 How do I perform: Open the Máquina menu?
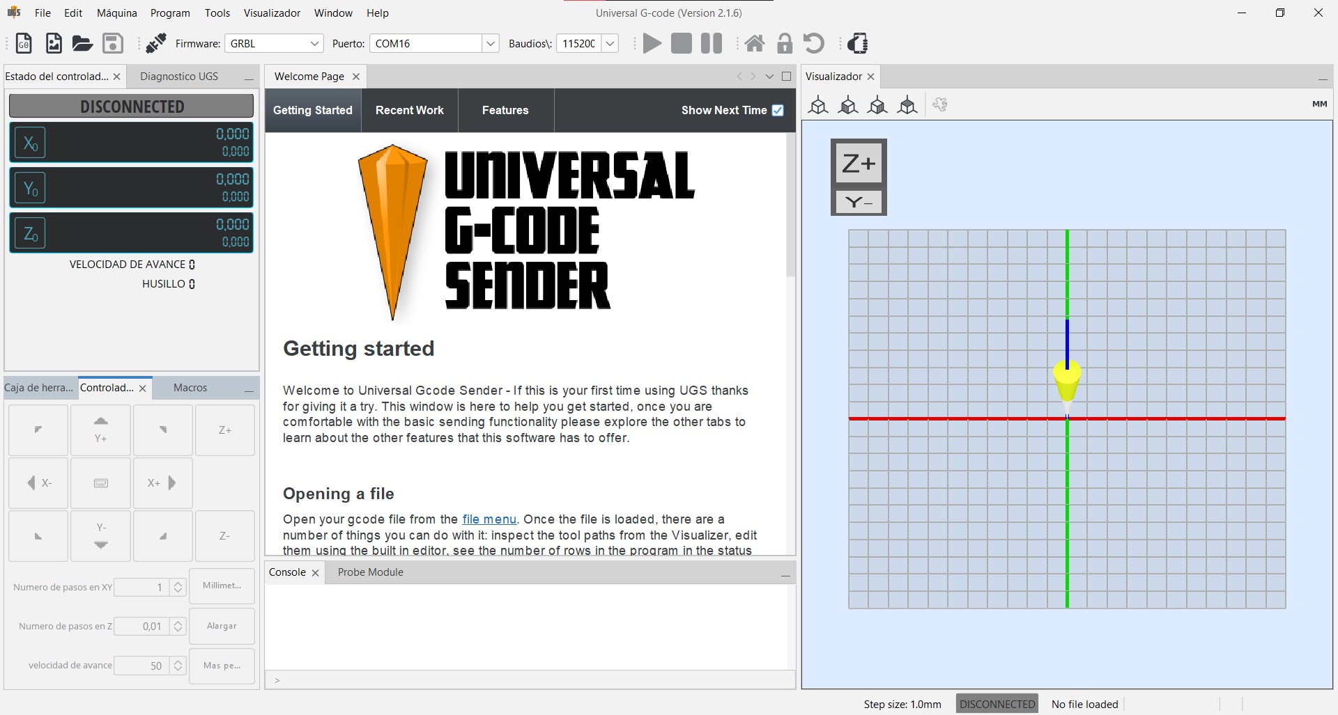pos(117,13)
